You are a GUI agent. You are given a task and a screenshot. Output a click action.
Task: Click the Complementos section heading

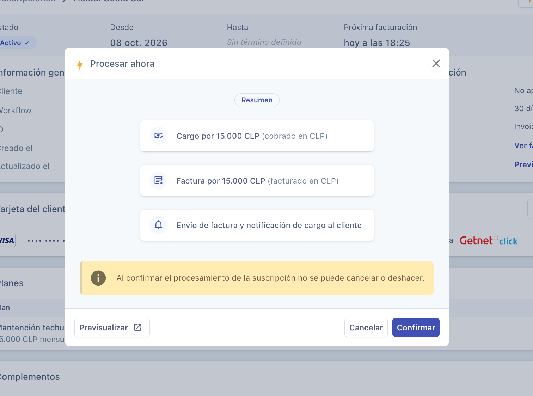click(29, 377)
